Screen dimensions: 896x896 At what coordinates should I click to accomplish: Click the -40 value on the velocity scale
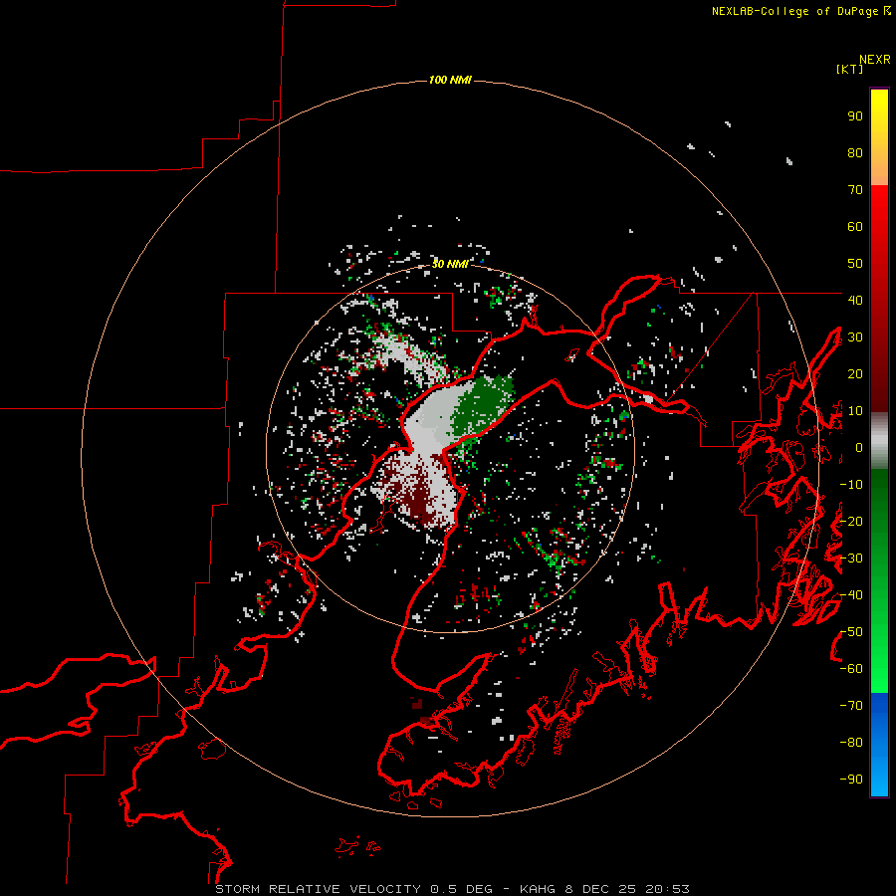pyautogui.click(x=851, y=595)
